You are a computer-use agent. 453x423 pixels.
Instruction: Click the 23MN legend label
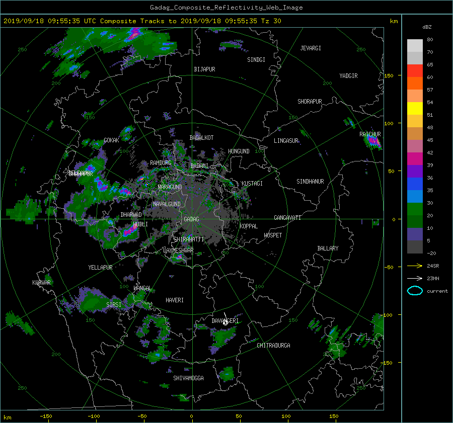pyautogui.click(x=433, y=278)
